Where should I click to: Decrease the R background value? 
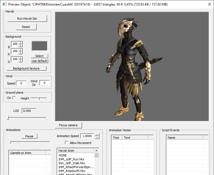tap(21, 53)
